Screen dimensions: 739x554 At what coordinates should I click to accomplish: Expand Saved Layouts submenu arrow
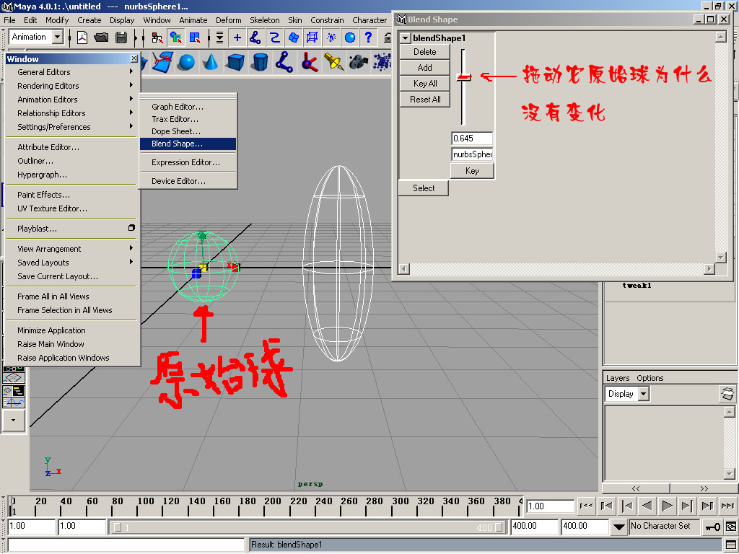(131, 262)
